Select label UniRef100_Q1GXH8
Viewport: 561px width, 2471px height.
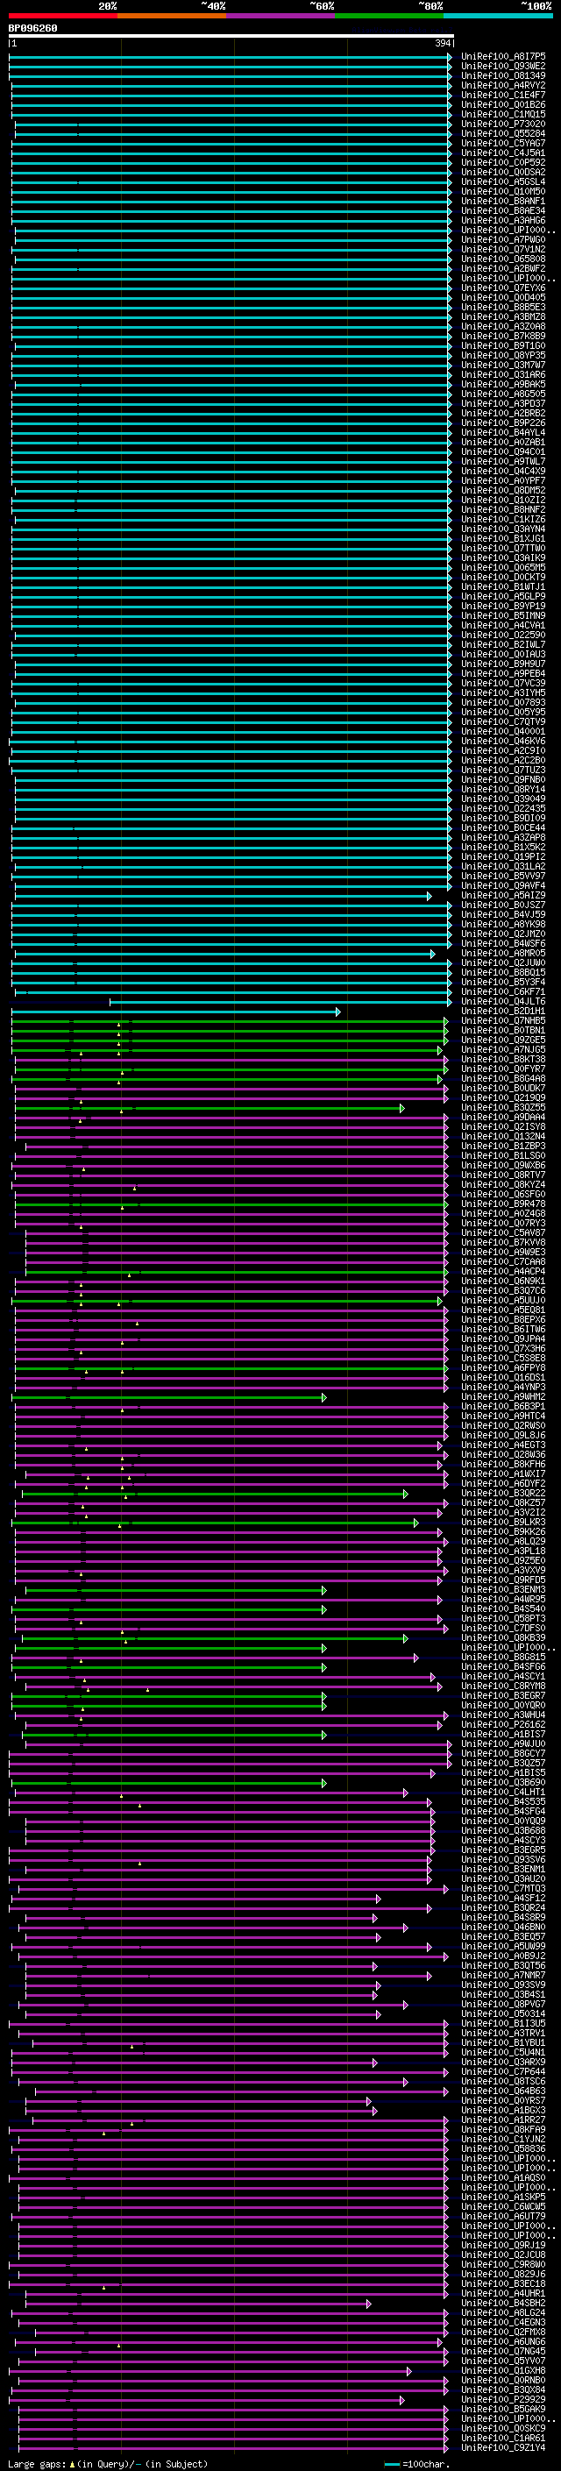[503, 2370]
